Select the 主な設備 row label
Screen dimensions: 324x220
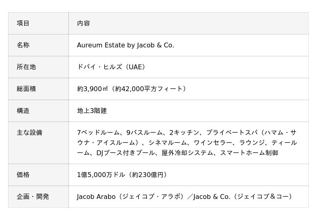click(30, 132)
